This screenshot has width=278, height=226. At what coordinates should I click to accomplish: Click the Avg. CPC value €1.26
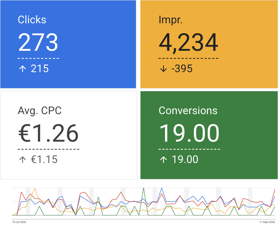[48, 133]
